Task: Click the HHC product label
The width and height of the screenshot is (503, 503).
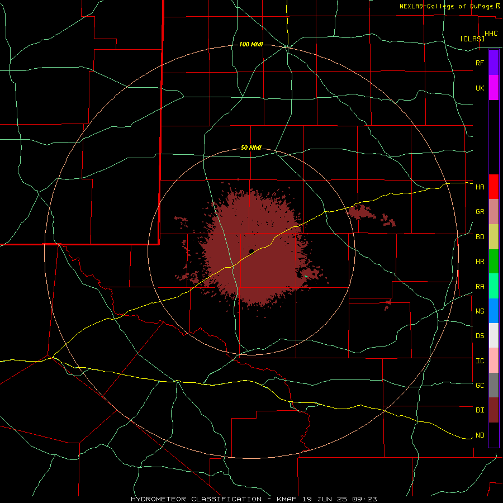Action: point(491,34)
